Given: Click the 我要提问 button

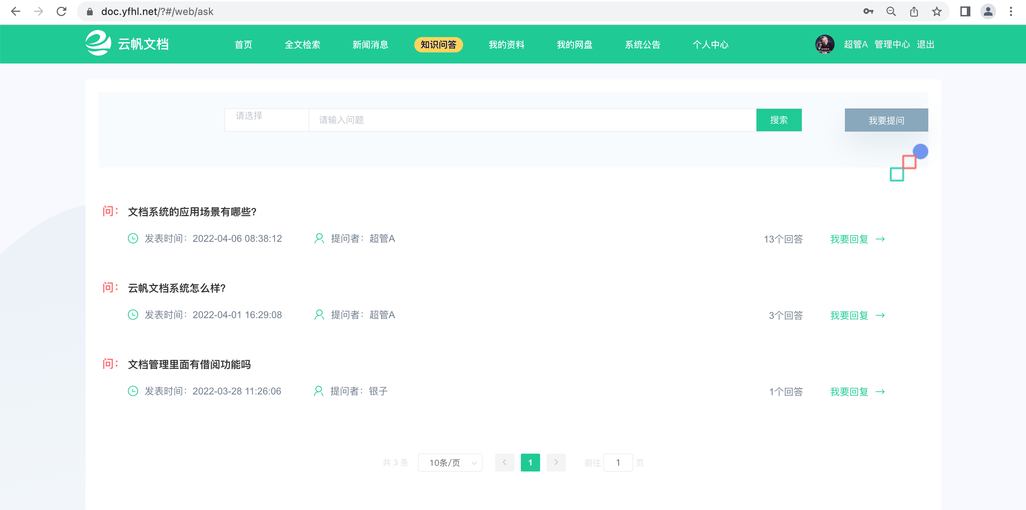Looking at the screenshot, I should (x=886, y=120).
